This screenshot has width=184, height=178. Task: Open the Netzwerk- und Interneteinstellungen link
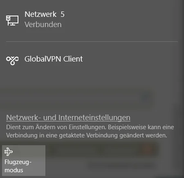(68, 117)
